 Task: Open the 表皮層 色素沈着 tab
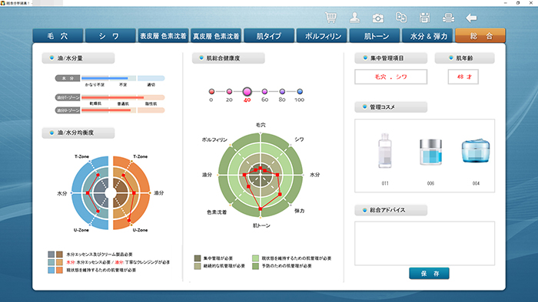click(x=163, y=36)
